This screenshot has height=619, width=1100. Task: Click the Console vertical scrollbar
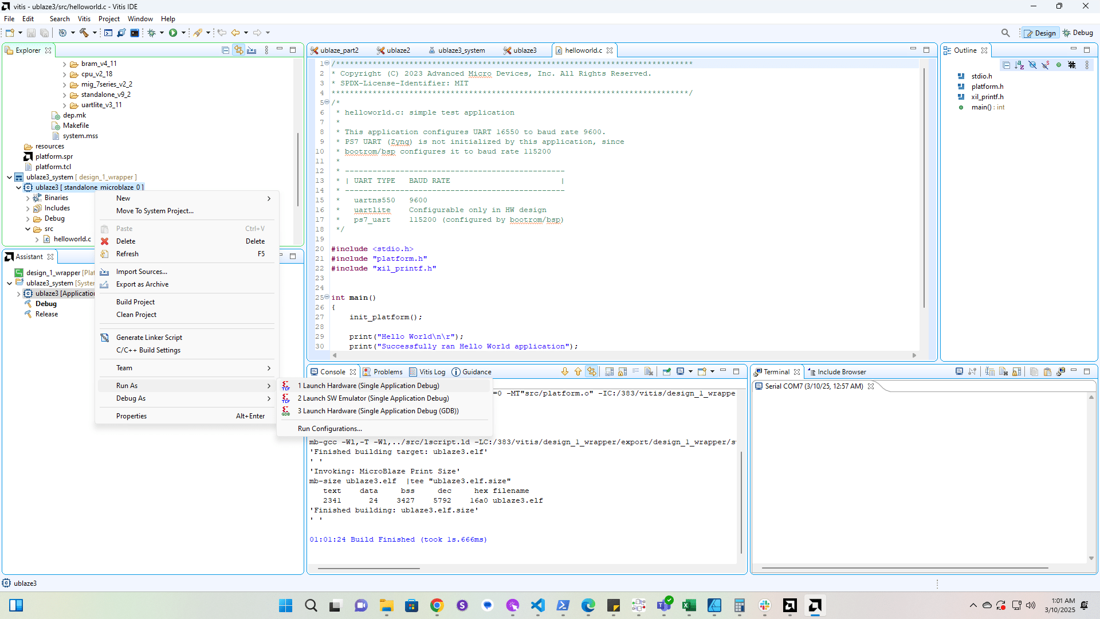click(741, 502)
